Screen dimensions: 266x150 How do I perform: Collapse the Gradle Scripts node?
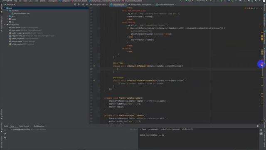[5, 25]
